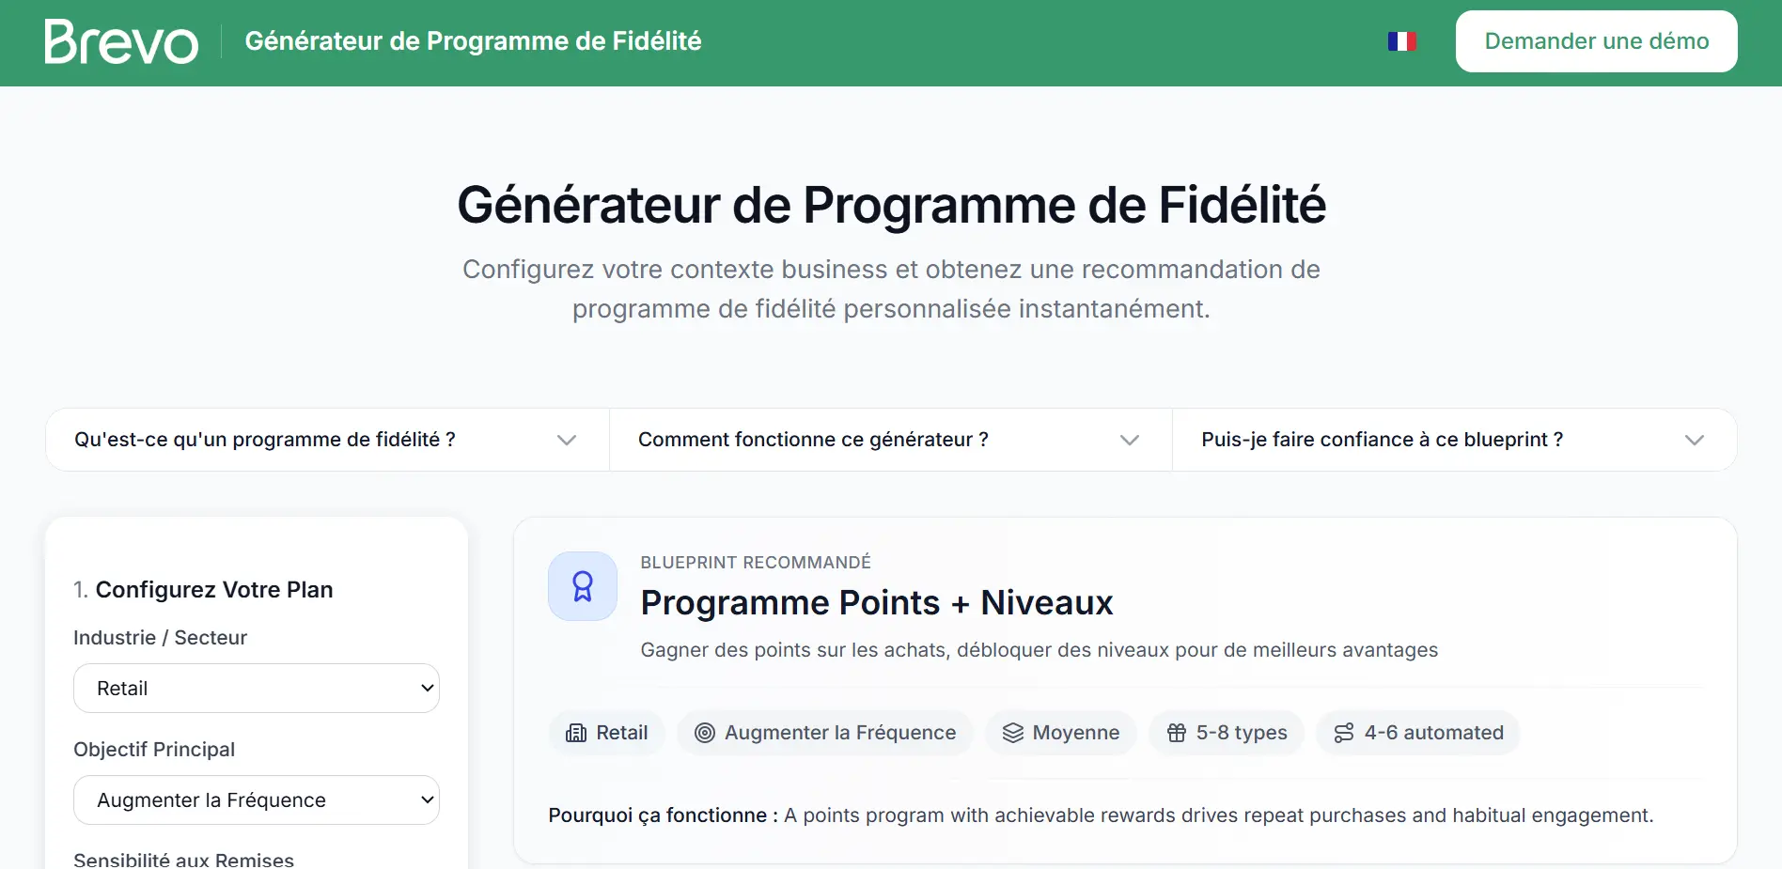1782x869 pixels.
Task: Click the layers icon on the Moyenne chip
Action: pos(1012,733)
